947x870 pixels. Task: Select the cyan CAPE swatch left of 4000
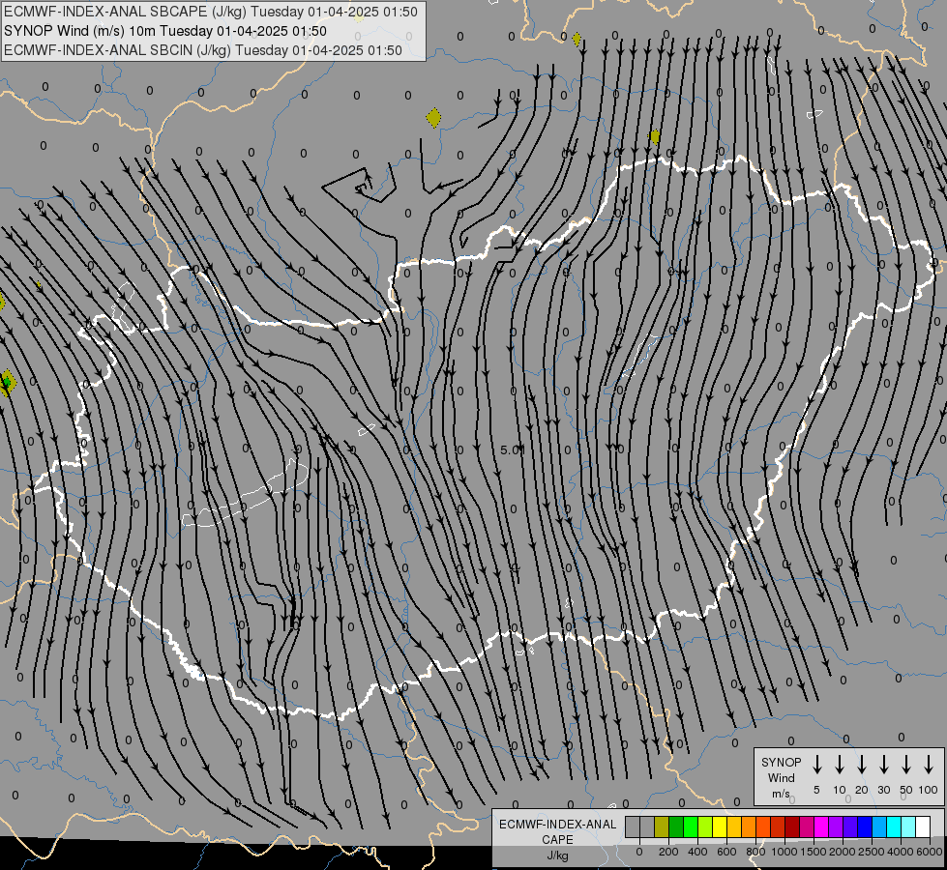(894, 826)
